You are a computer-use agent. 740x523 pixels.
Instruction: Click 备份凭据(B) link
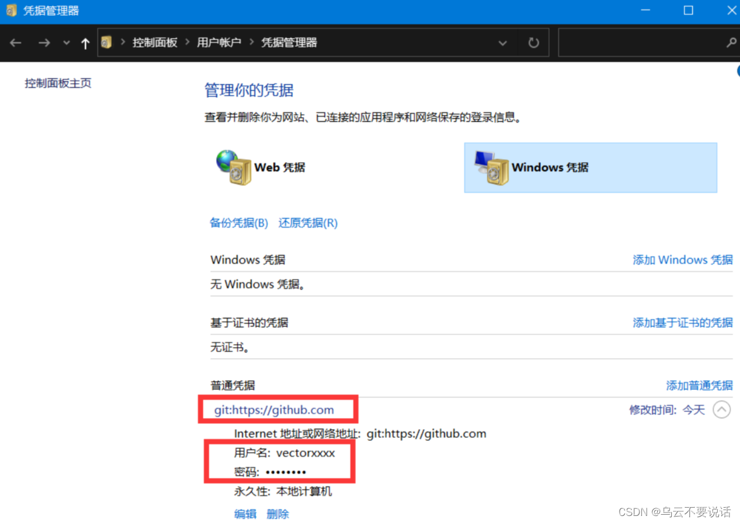[x=239, y=223]
